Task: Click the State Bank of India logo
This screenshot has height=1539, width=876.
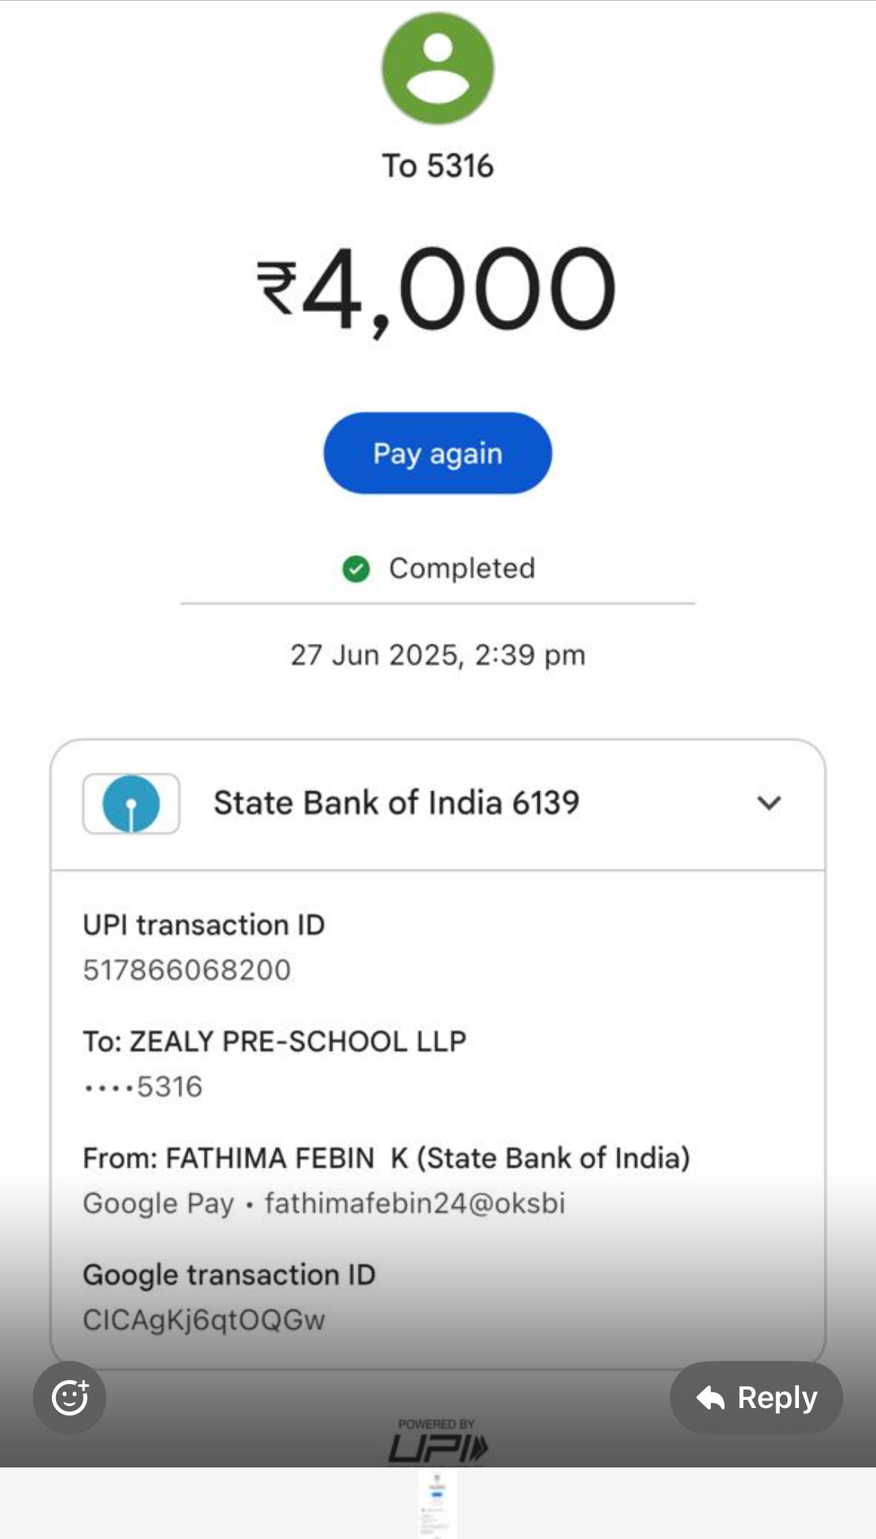Action: click(131, 804)
